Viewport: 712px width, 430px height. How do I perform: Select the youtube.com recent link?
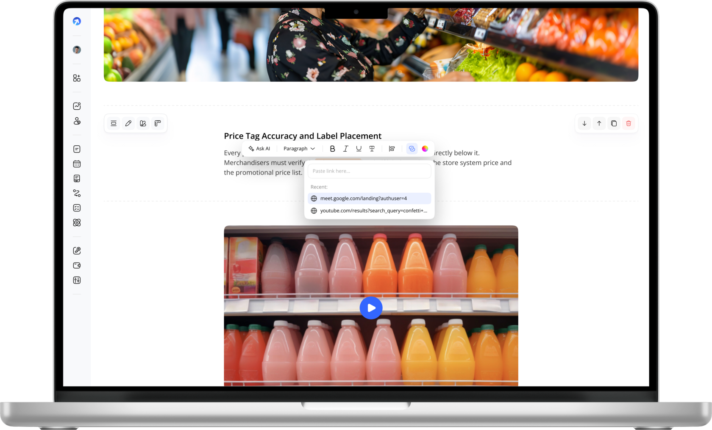click(369, 211)
